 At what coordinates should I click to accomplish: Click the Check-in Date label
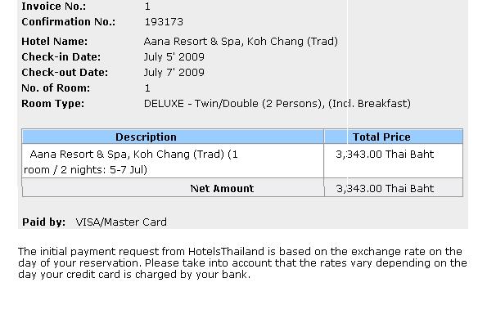(61, 56)
